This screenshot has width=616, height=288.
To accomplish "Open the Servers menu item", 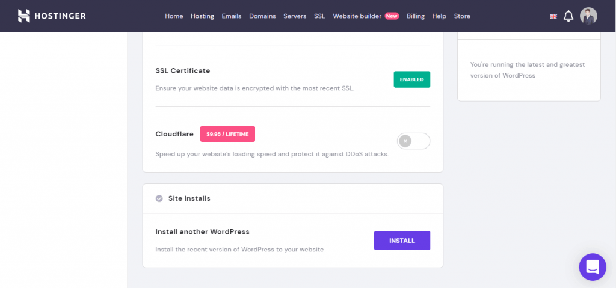I will coord(295,16).
